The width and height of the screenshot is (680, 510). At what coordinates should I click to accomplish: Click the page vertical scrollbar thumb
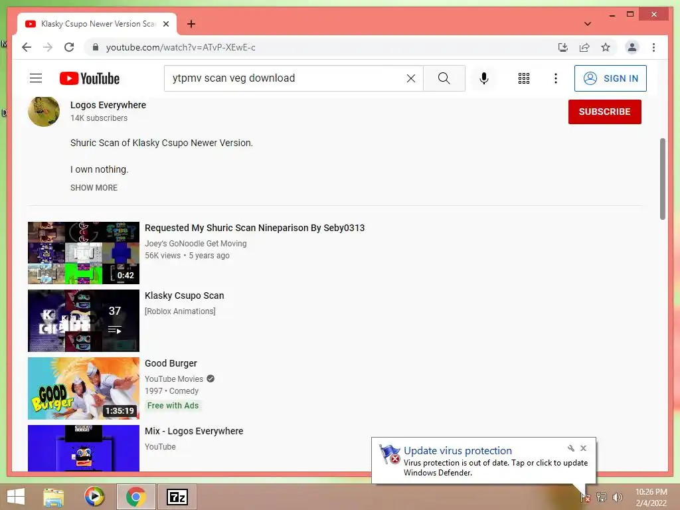[662, 179]
